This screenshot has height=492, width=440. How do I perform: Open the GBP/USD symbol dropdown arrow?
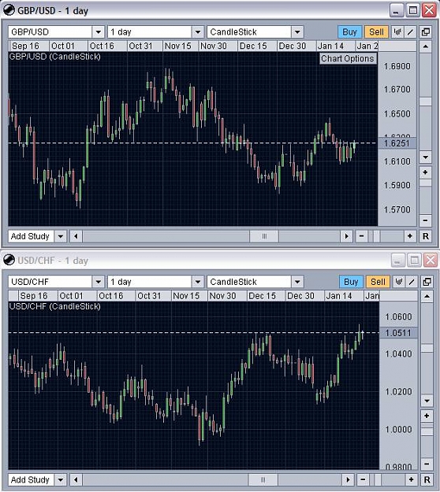pyautogui.click(x=98, y=32)
